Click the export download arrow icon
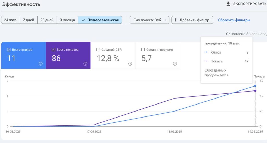The width and height of the screenshot is (267, 143). click(228, 4)
